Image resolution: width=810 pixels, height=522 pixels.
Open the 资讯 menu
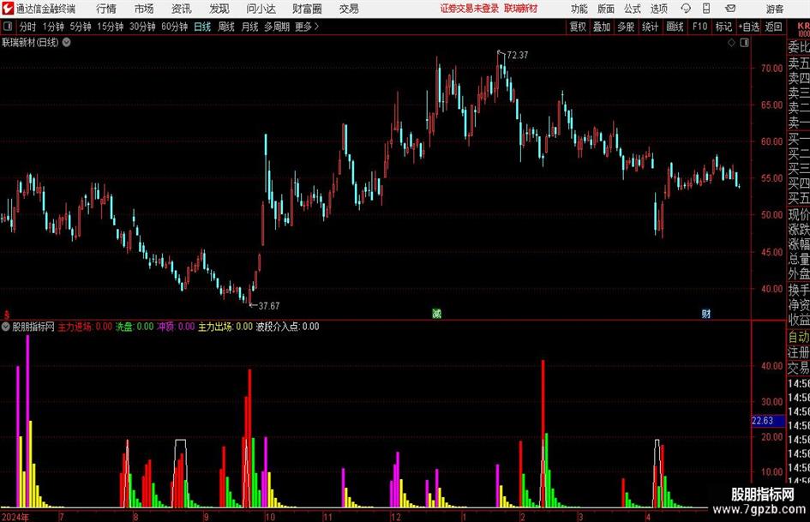(x=182, y=9)
